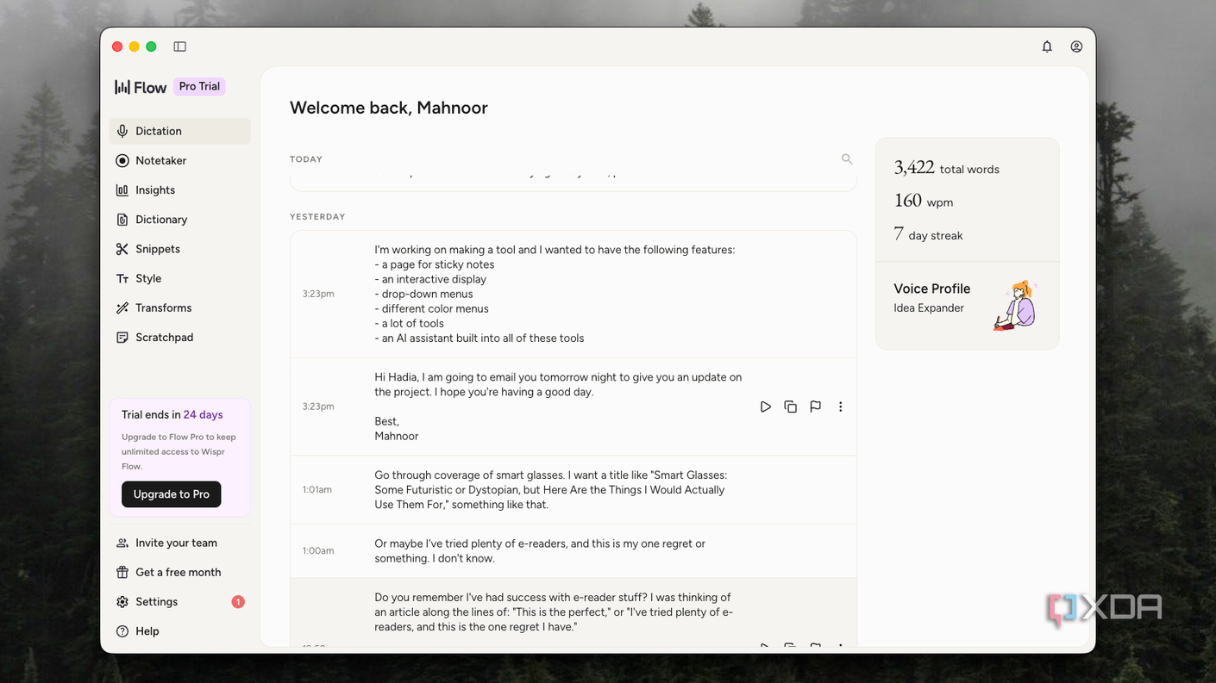This screenshot has height=683, width=1216.
Task: Open the user account profile icon
Action: 1076,47
